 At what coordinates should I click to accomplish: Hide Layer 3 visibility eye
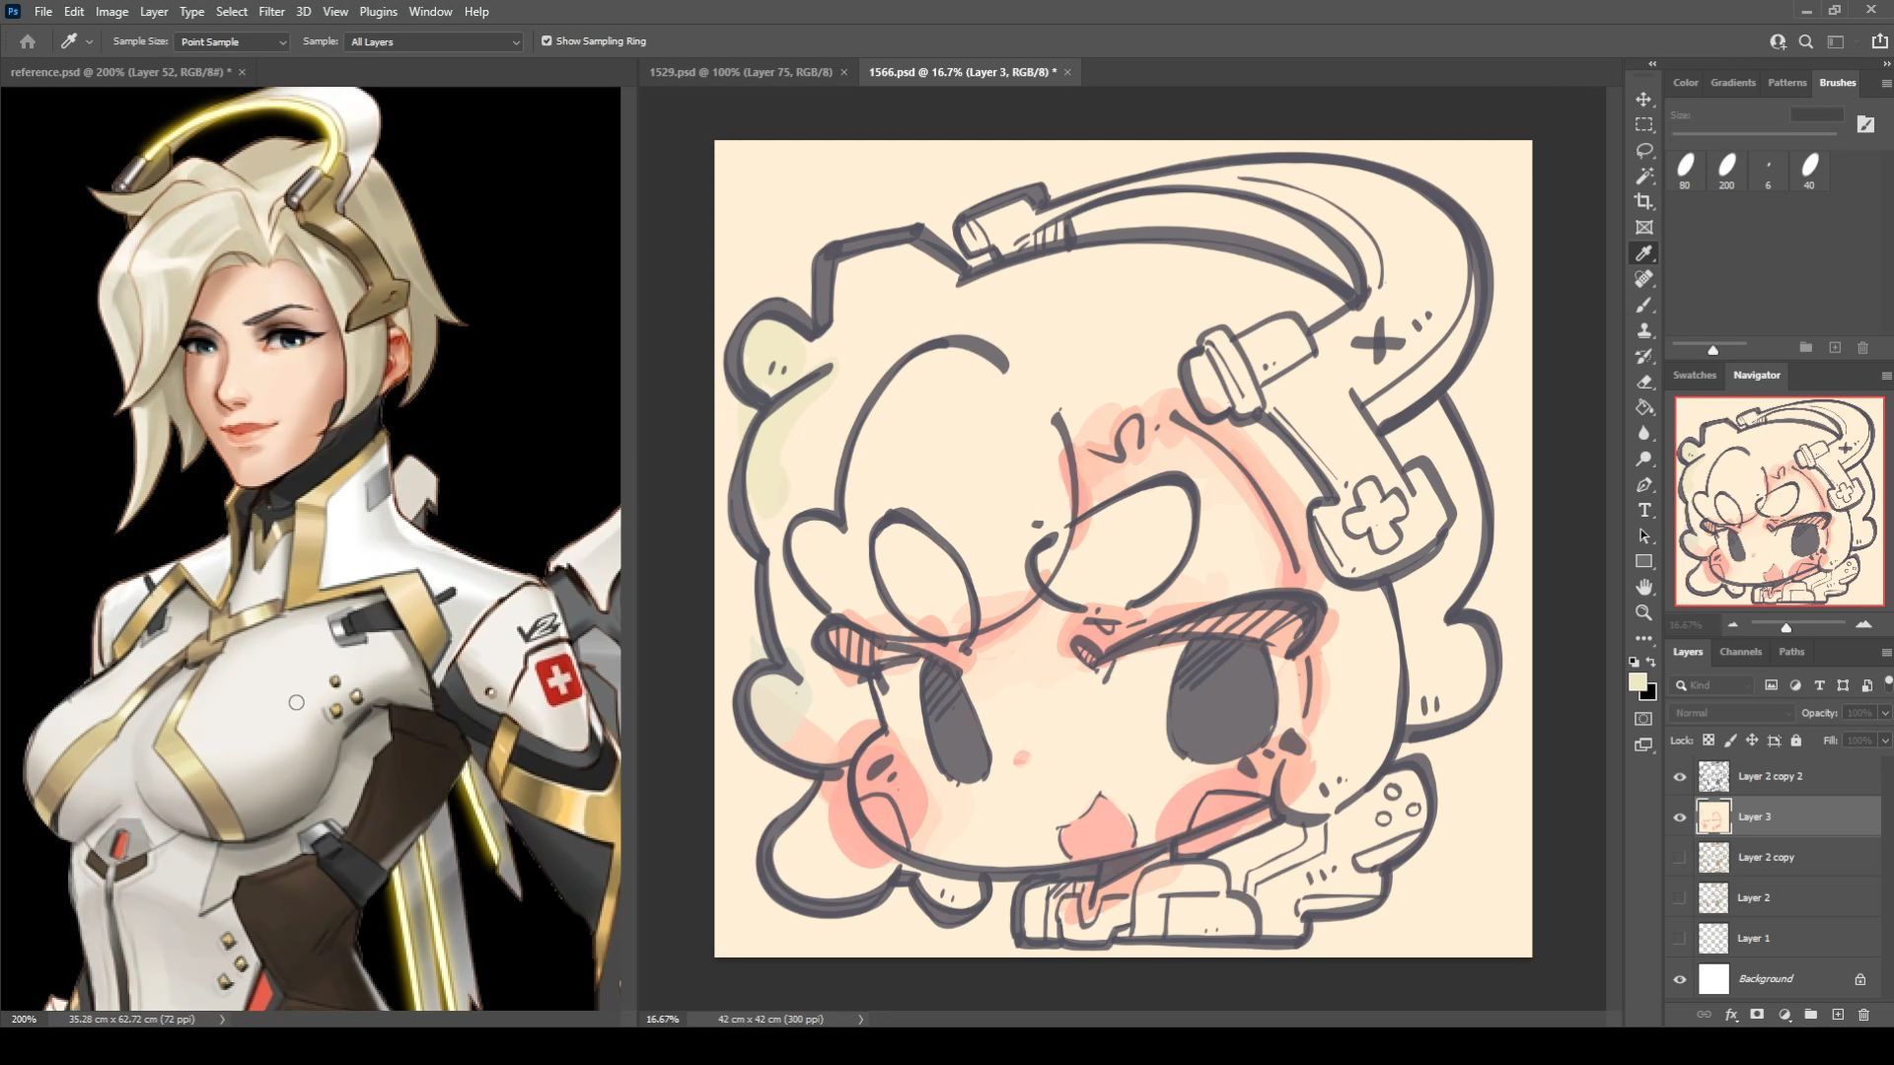point(1680,817)
